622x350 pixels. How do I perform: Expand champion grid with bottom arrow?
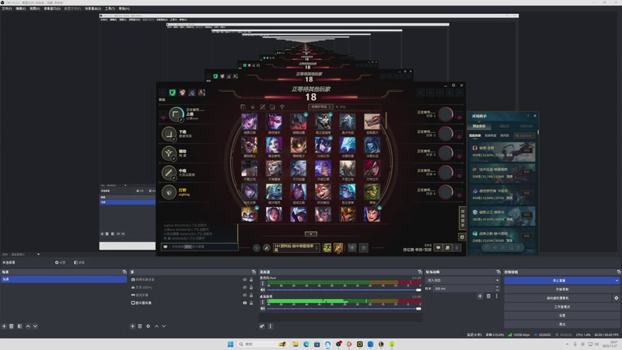click(x=310, y=234)
